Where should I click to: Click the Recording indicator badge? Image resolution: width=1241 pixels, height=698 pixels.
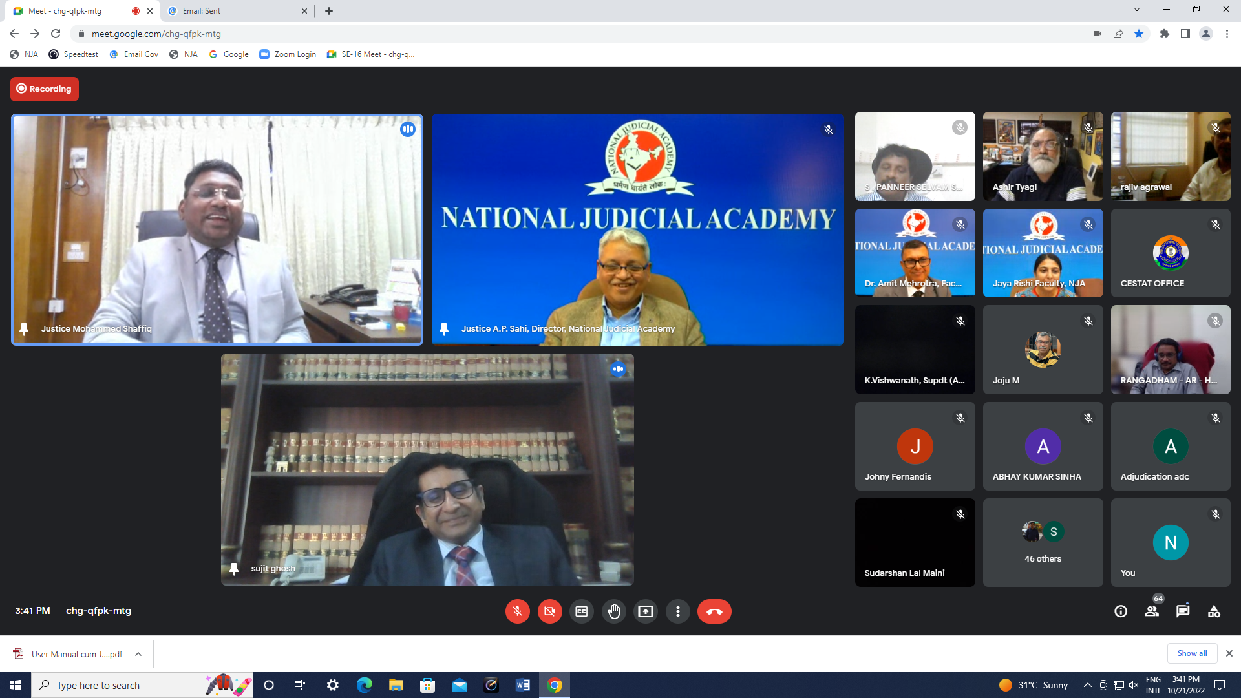coord(45,89)
